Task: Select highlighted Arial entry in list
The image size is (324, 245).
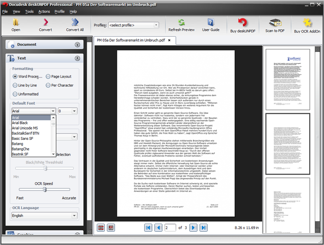Action: [31, 118]
